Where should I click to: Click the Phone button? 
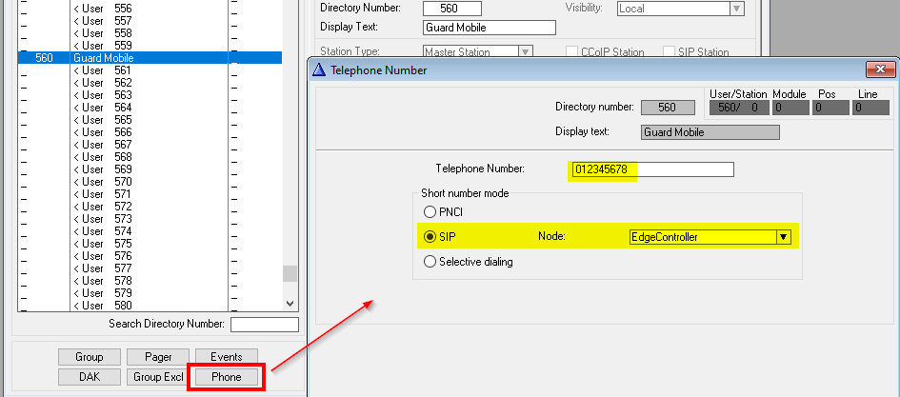click(226, 377)
